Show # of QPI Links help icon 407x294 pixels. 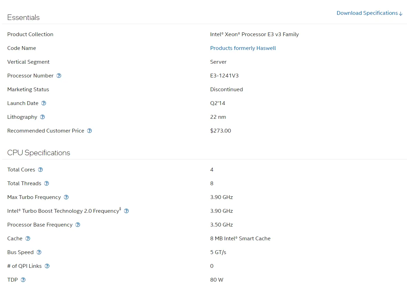47,266
